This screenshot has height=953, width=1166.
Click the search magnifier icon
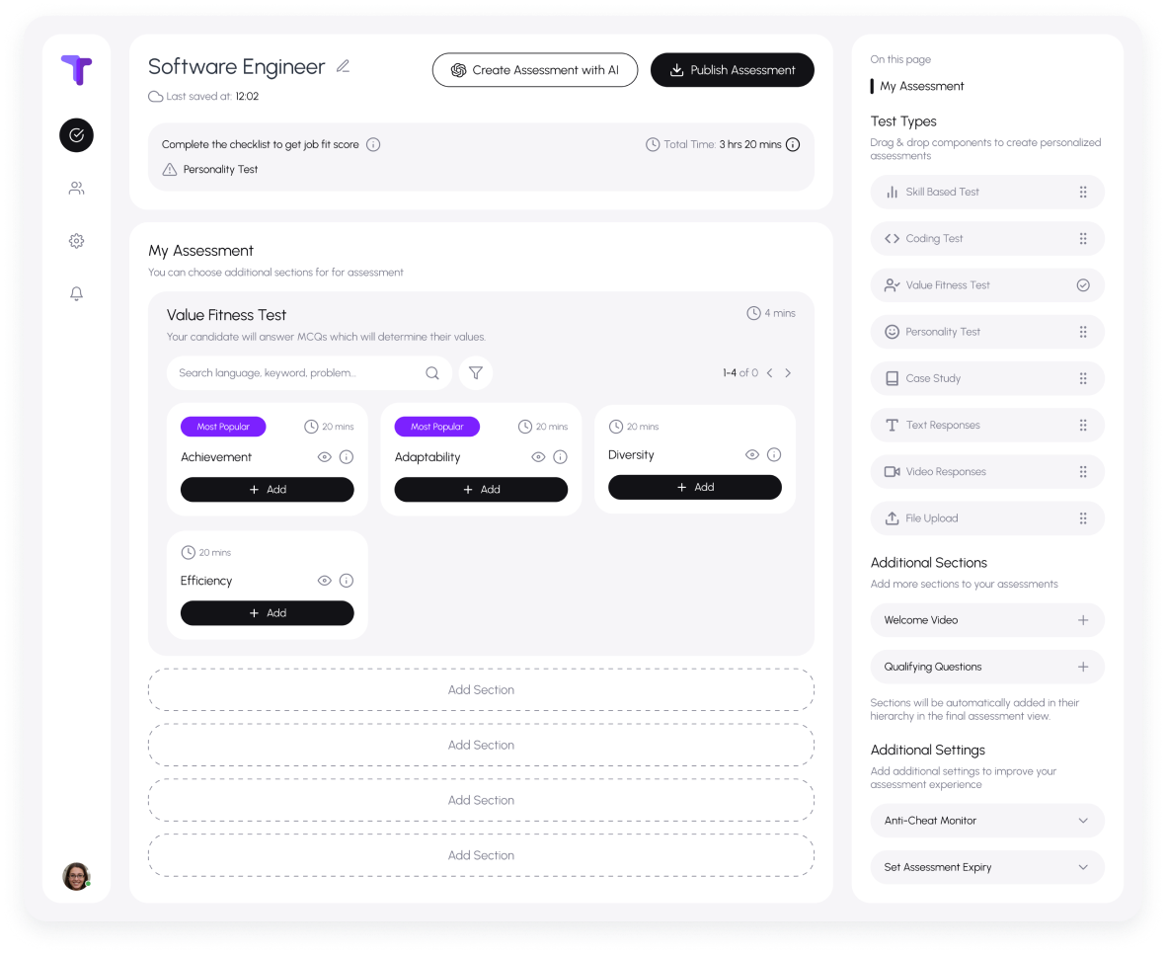pyautogui.click(x=431, y=373)
